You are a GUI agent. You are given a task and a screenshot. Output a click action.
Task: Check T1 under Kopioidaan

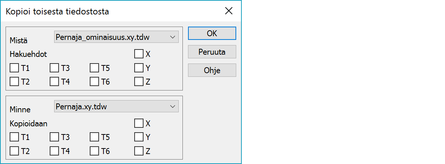(x=14, y=137)
